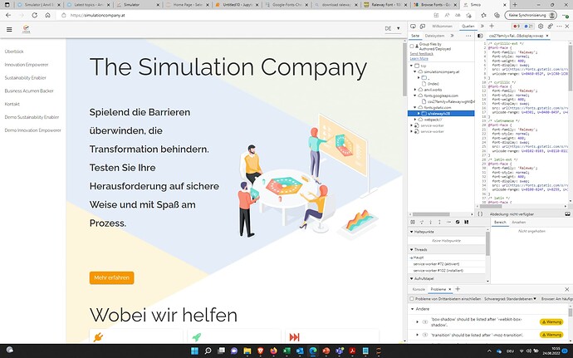573x358 pixels.
Task: Open the hamburger menu on the website
Action: pos(9,29)
